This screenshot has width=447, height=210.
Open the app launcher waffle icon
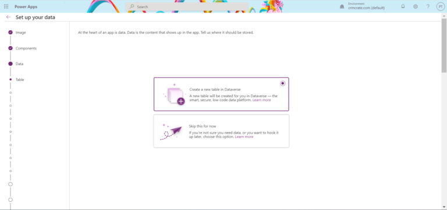click(x=6, y=6)
